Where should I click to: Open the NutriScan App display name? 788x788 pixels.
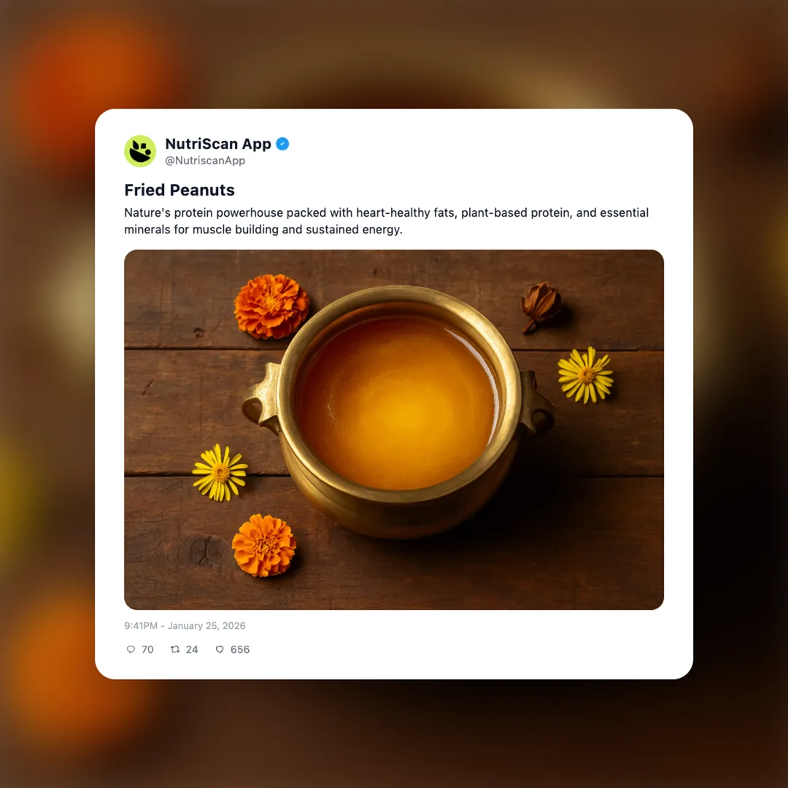pos(218,144)
